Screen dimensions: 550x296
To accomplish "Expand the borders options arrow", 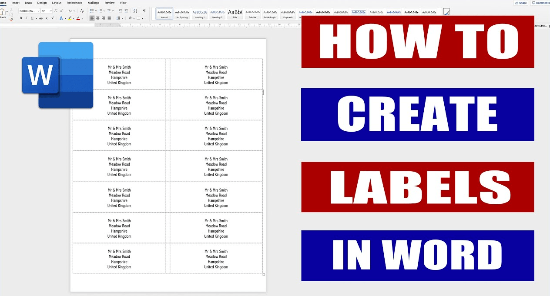I will (x=142, y=18).
